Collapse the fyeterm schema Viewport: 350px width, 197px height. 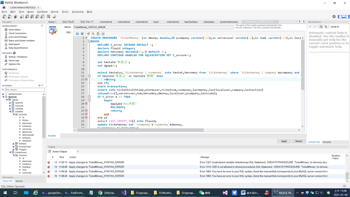[3, 97]
